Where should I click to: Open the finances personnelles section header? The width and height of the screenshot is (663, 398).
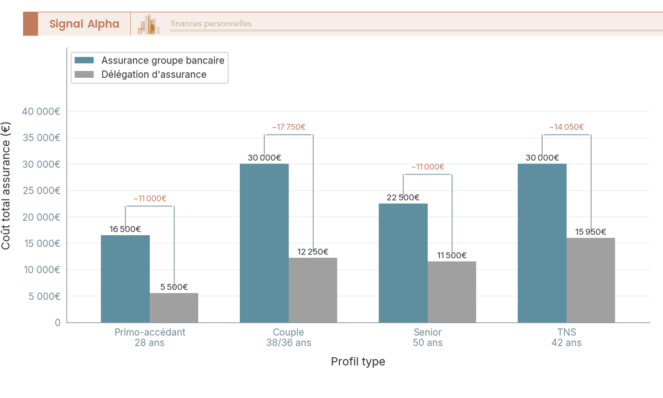coord(211,24)
